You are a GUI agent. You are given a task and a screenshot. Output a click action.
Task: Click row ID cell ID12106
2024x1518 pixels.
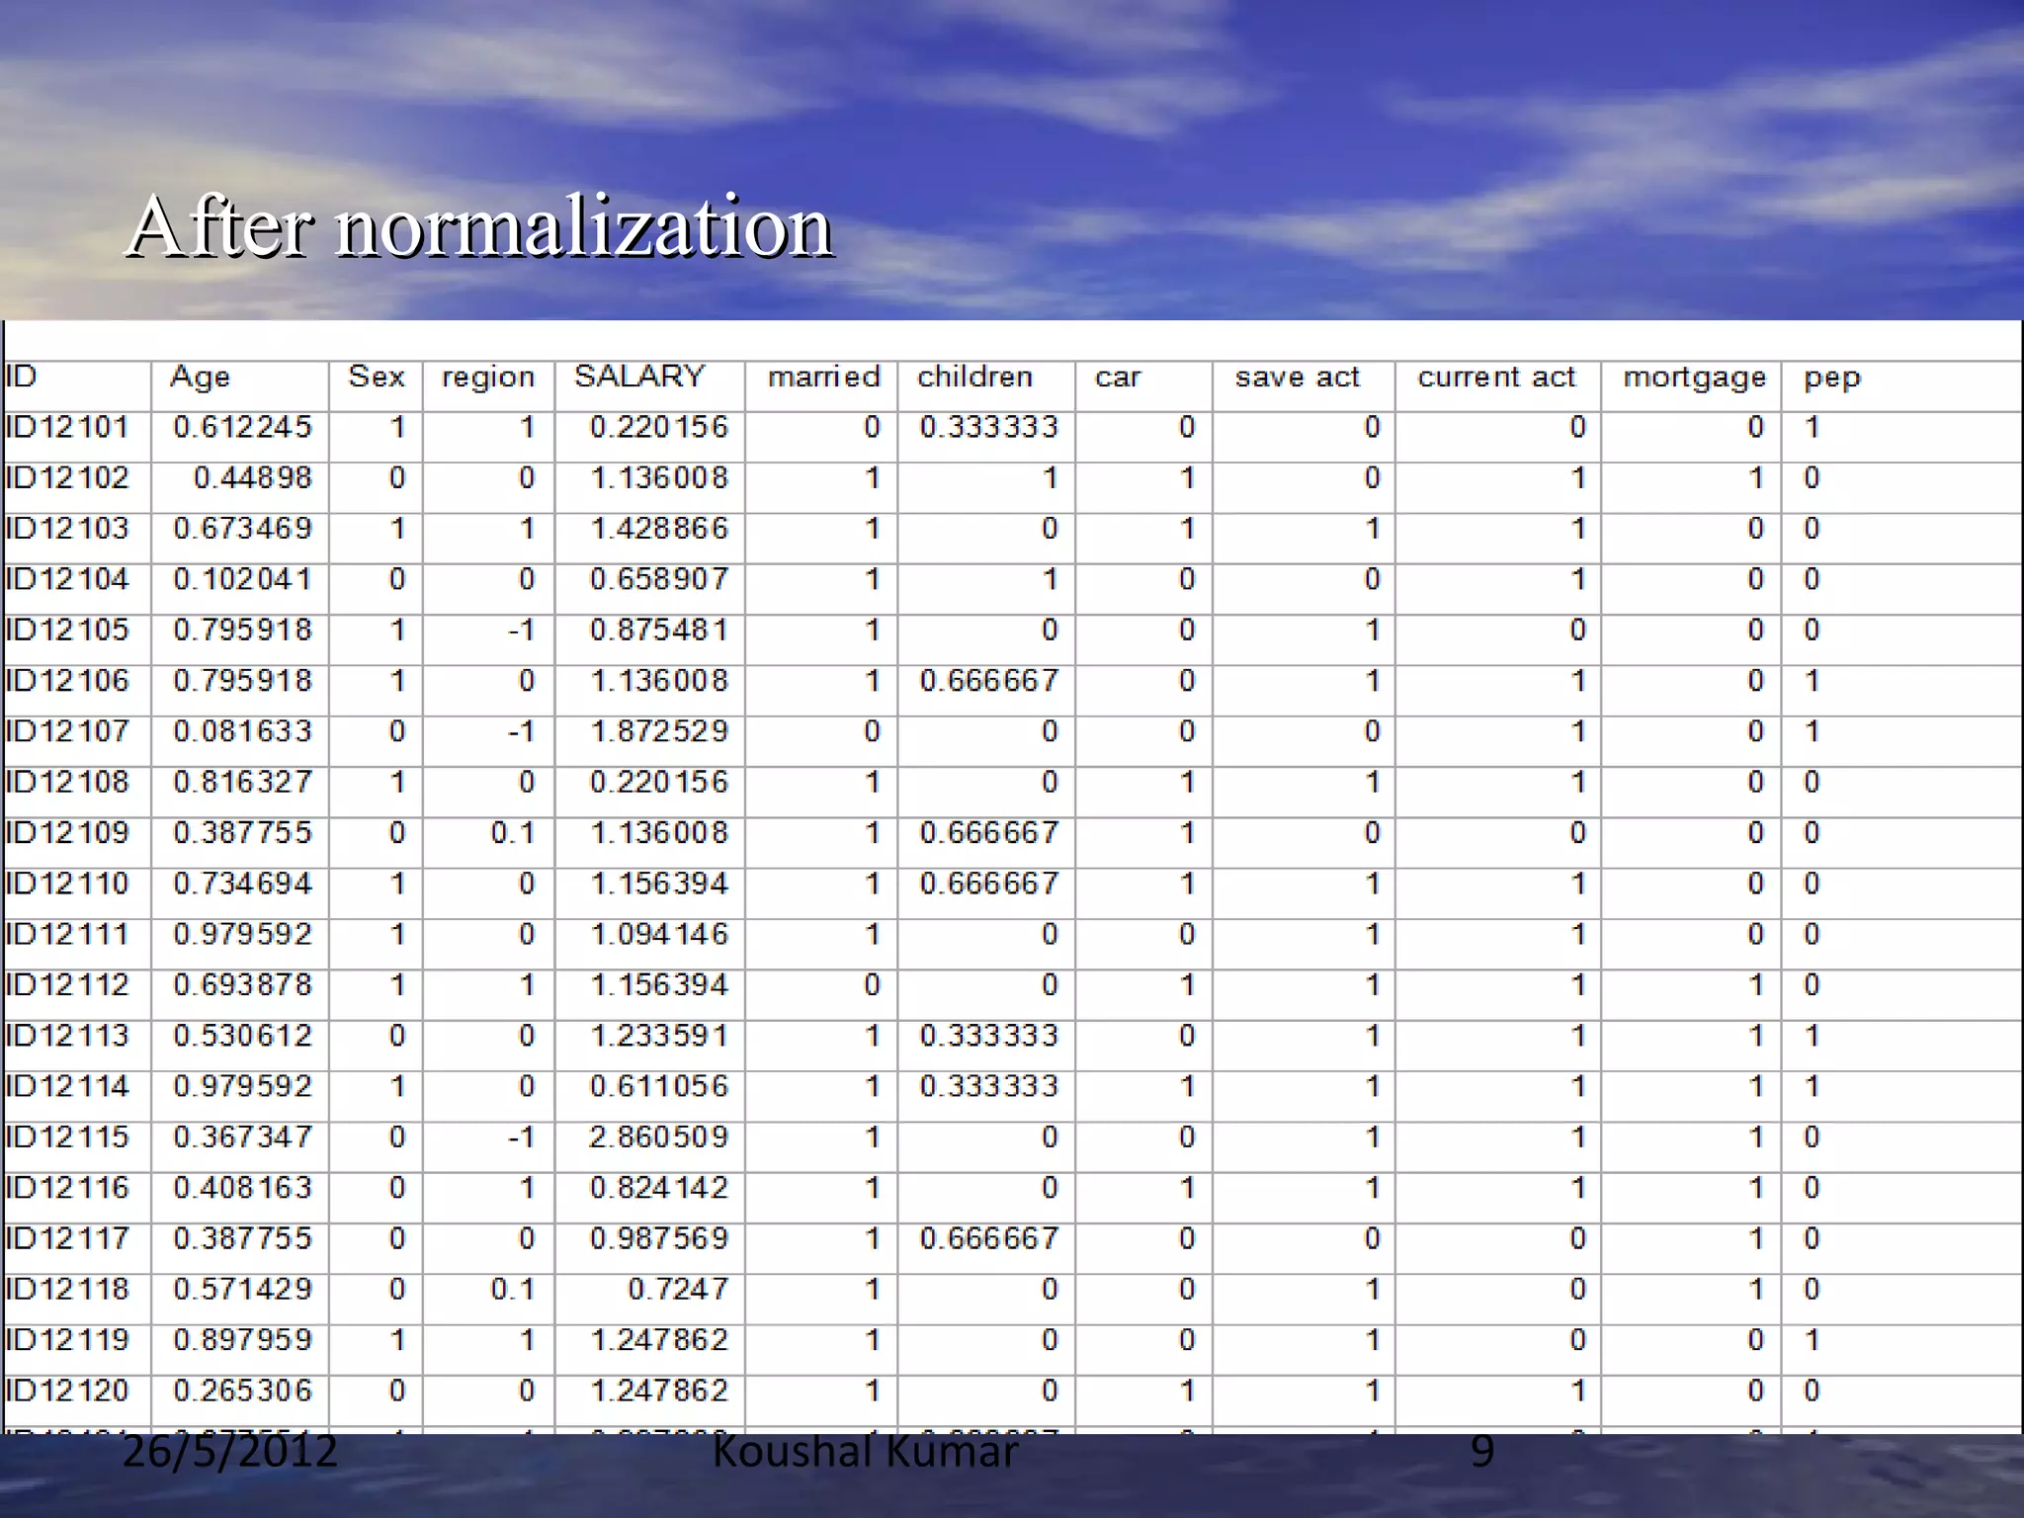pos(67,681)
